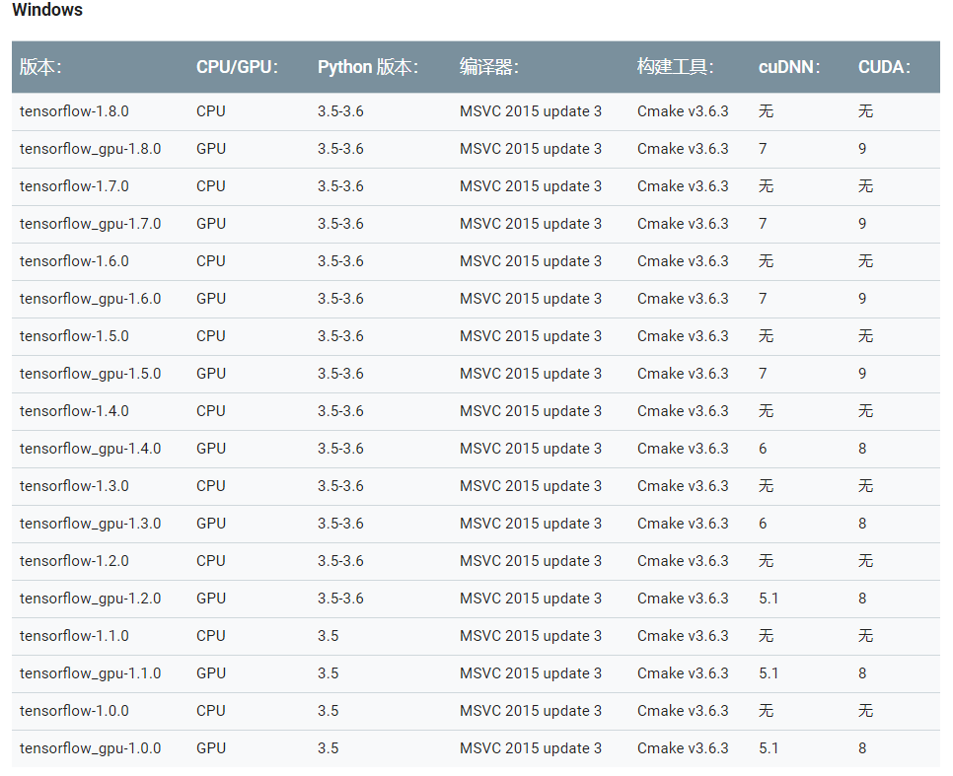Click the GPU cell for tensorflow_gpu-1.7.0

(x=211, y=224)
